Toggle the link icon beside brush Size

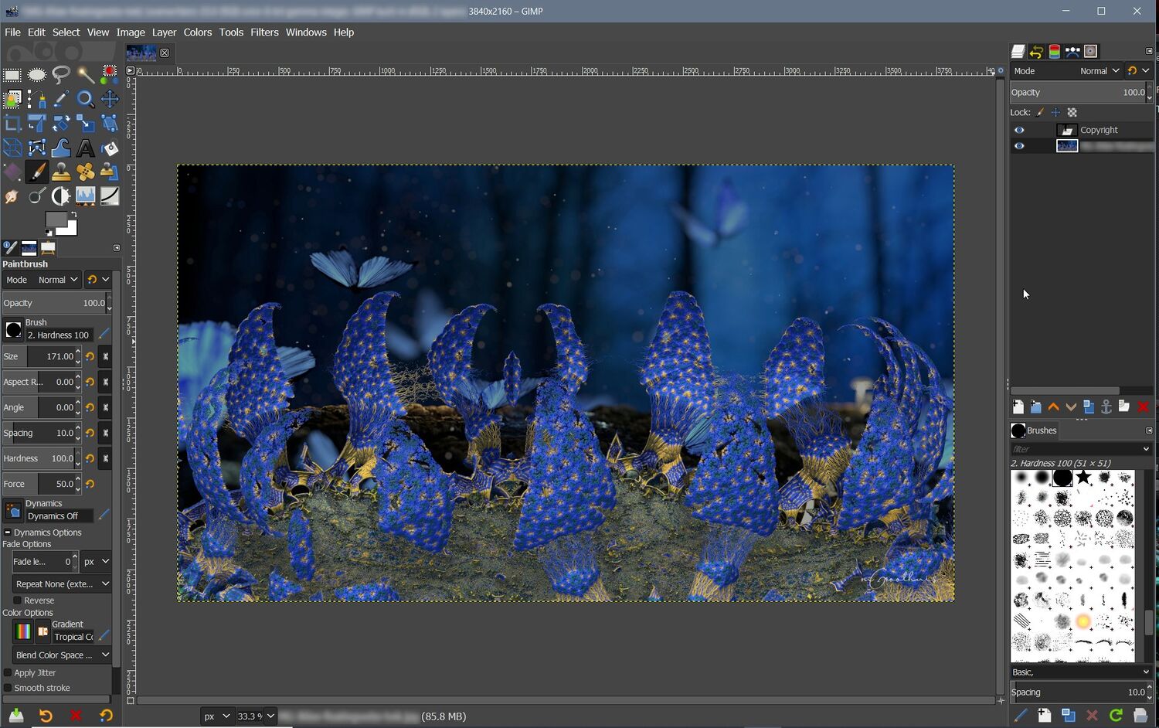(x=106, y=356)
